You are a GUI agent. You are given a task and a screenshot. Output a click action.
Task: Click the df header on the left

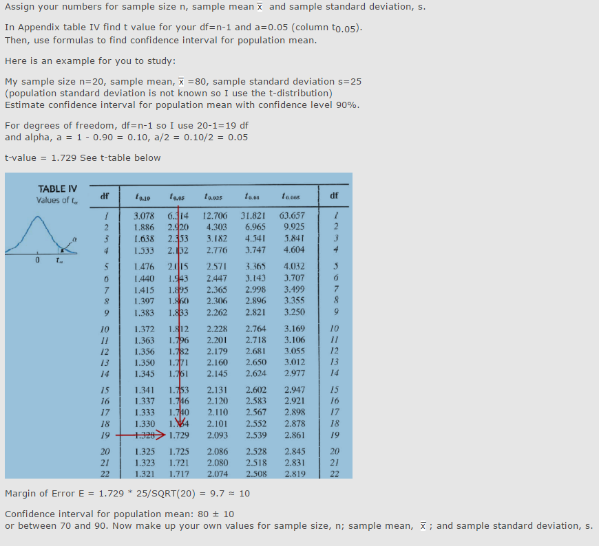[x=104, y=195]
